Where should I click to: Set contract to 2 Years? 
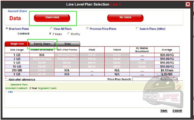(50, 34)
